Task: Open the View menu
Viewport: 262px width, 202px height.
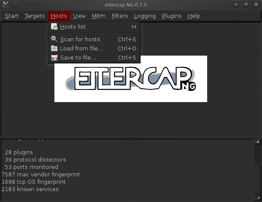Action: tap(79, 16)
